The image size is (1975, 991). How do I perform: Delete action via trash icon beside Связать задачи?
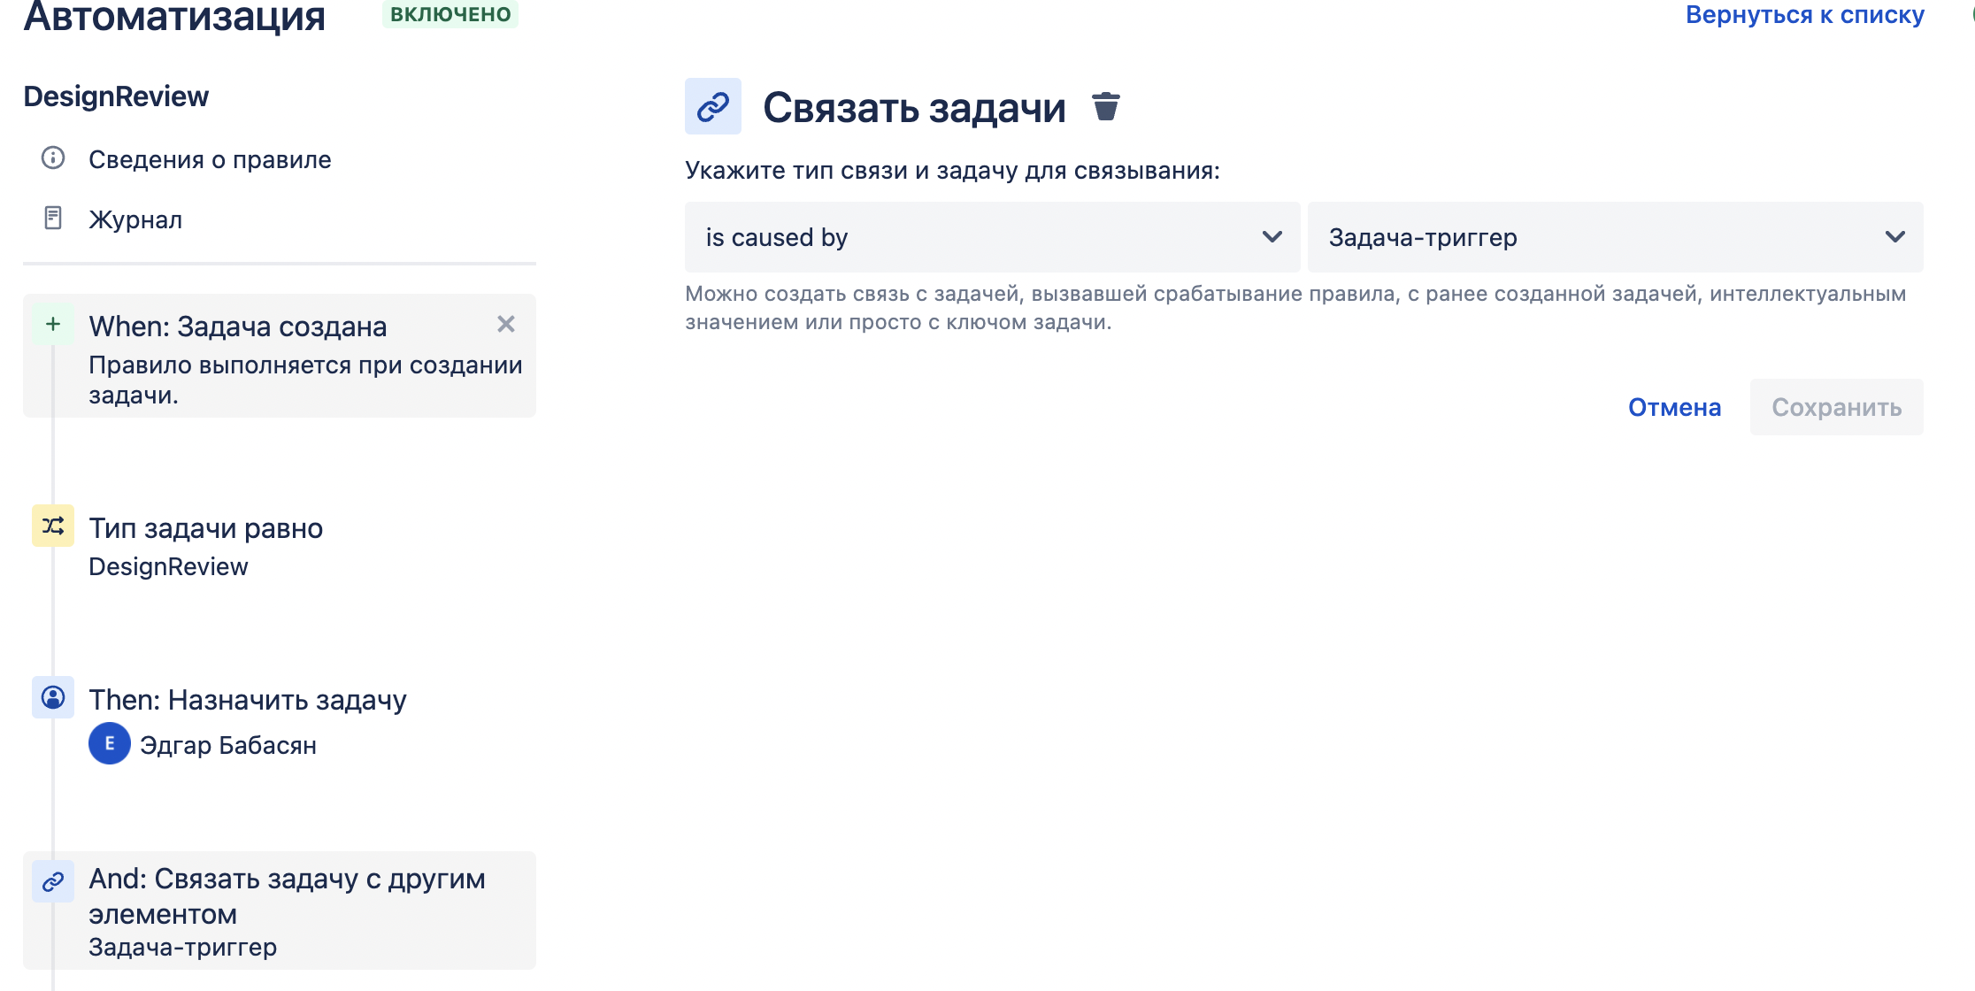[1106, 106]
